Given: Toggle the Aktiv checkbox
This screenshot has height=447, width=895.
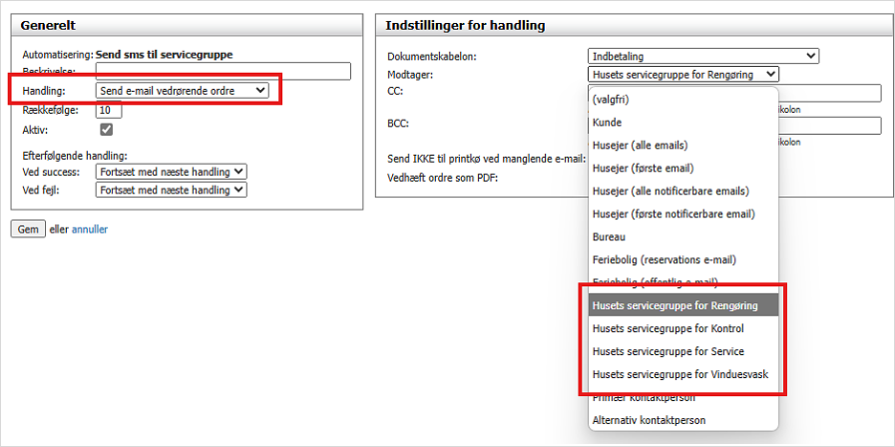Looking at the screenshot, I should click(106, 130).
